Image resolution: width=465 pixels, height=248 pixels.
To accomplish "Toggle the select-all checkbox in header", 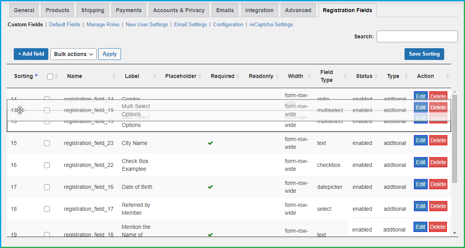I will click(50, 76).
